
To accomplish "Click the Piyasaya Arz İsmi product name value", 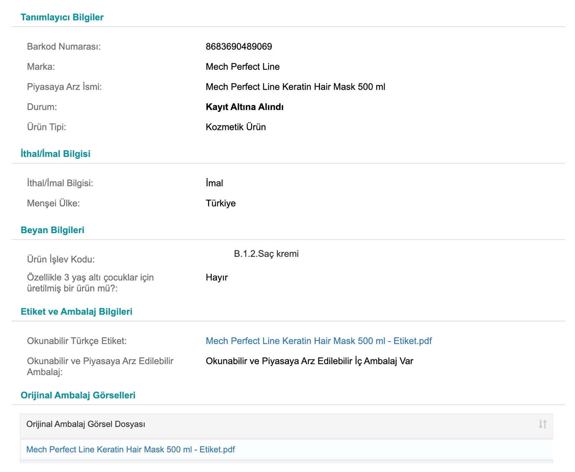I will (x=295, y=87).
